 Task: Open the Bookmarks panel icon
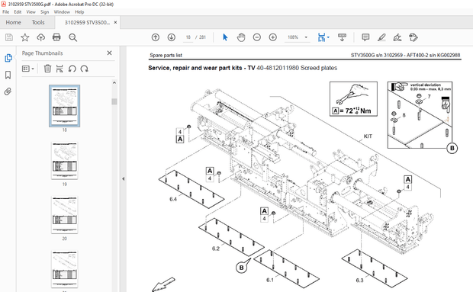point(8,75)
